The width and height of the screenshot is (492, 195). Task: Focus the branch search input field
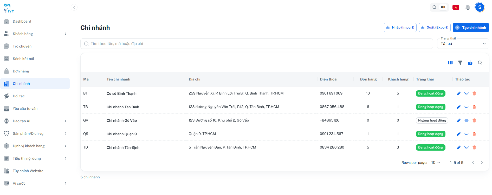click(256, 44)
